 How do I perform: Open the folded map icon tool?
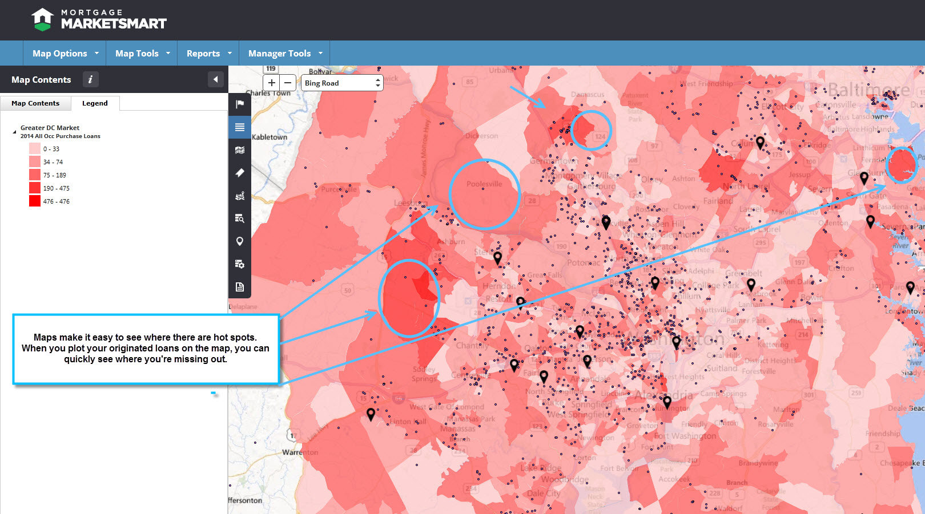pyautogui.click(x=240, y=150)
